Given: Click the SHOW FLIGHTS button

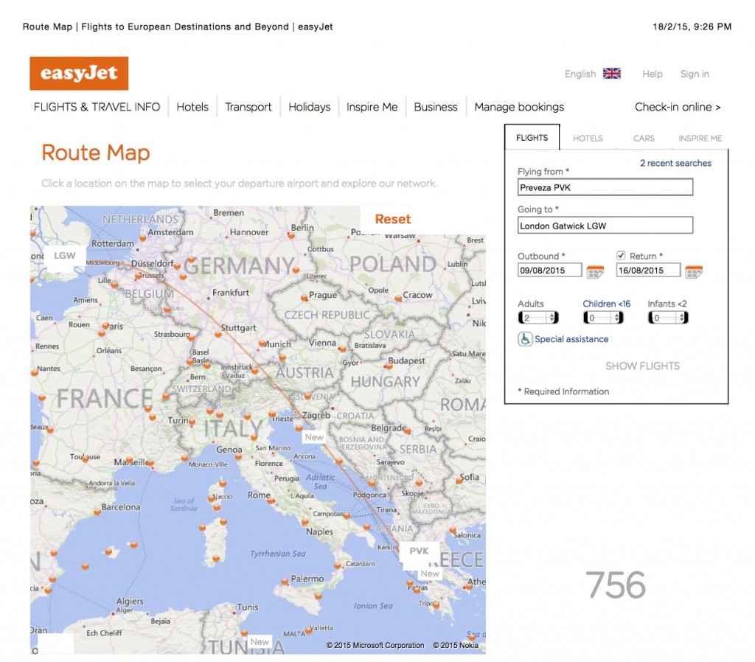Looking at the screenshot, I should click(x=642, y=366).
